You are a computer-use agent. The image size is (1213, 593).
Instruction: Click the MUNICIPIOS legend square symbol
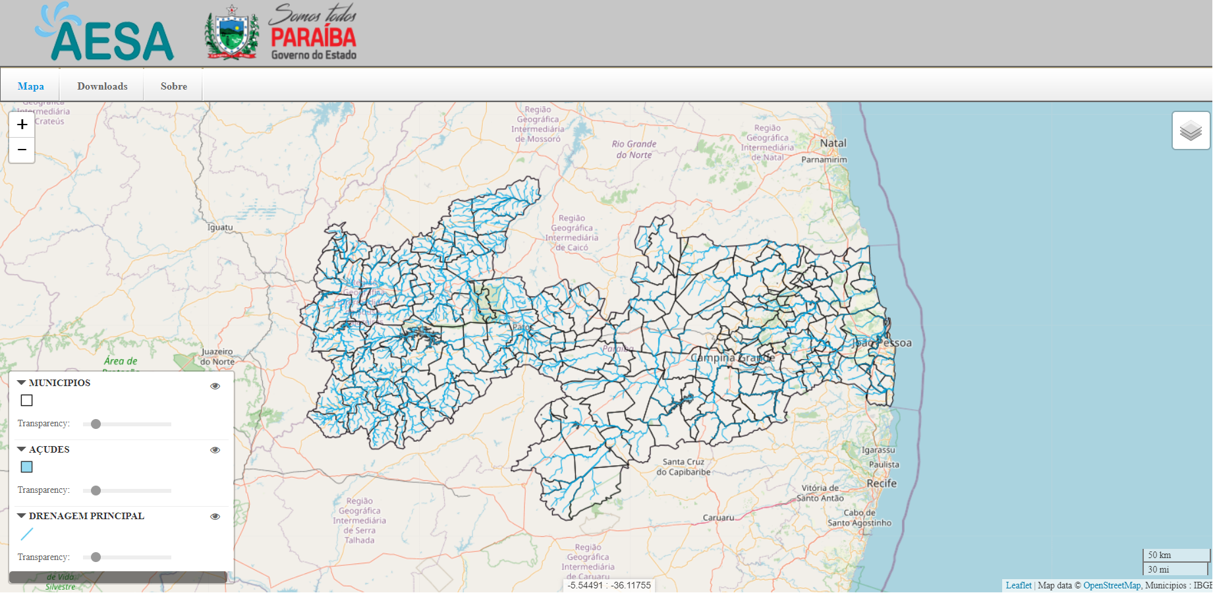(x=26, y=400)
